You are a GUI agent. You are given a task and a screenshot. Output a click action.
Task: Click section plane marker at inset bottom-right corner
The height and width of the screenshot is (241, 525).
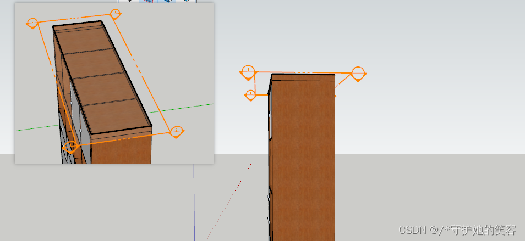(177, 132)
